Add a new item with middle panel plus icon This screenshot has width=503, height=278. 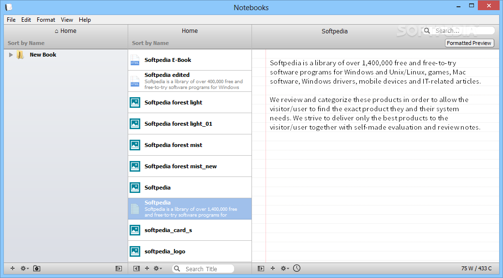coord(147,268)
